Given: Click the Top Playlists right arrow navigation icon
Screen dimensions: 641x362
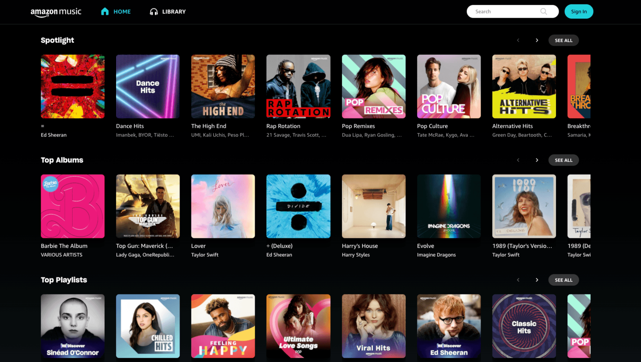Looking at the screenshot, I should (537, 280).
